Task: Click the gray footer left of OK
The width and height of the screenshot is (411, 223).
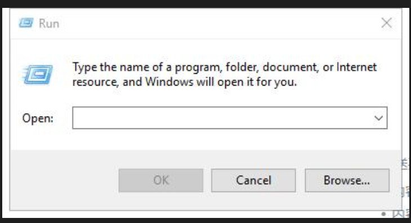Action: coord(64,180)
